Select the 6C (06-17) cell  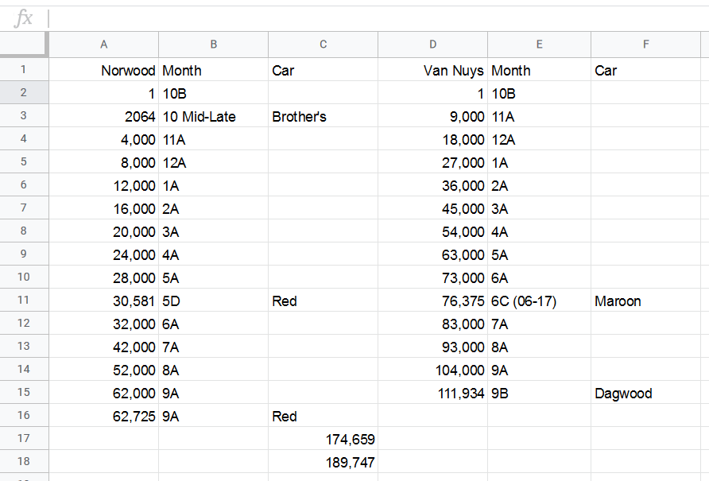pos(539,301)
